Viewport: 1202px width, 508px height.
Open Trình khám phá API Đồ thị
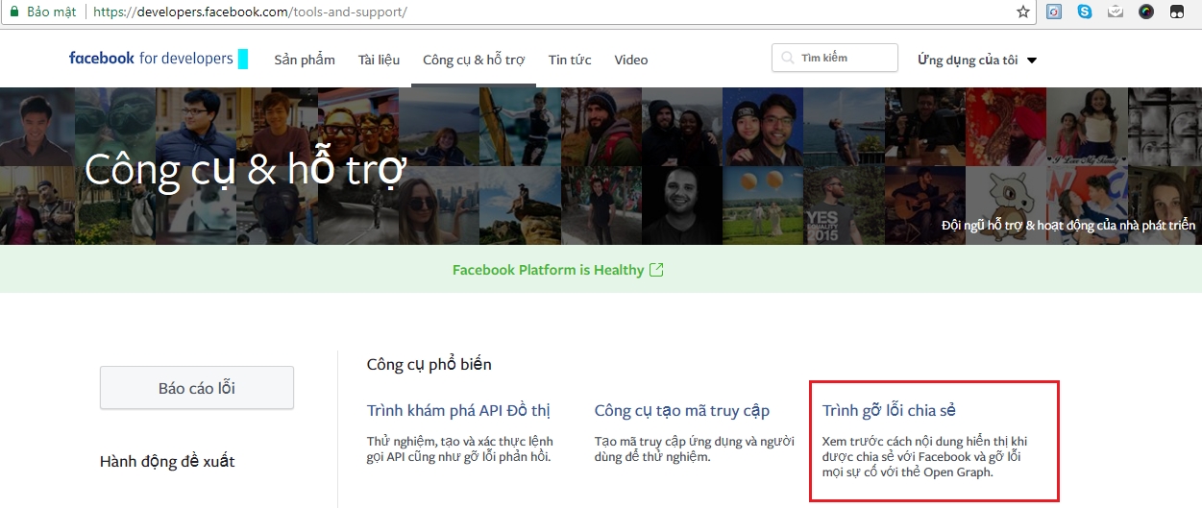[x=458, y=411]
